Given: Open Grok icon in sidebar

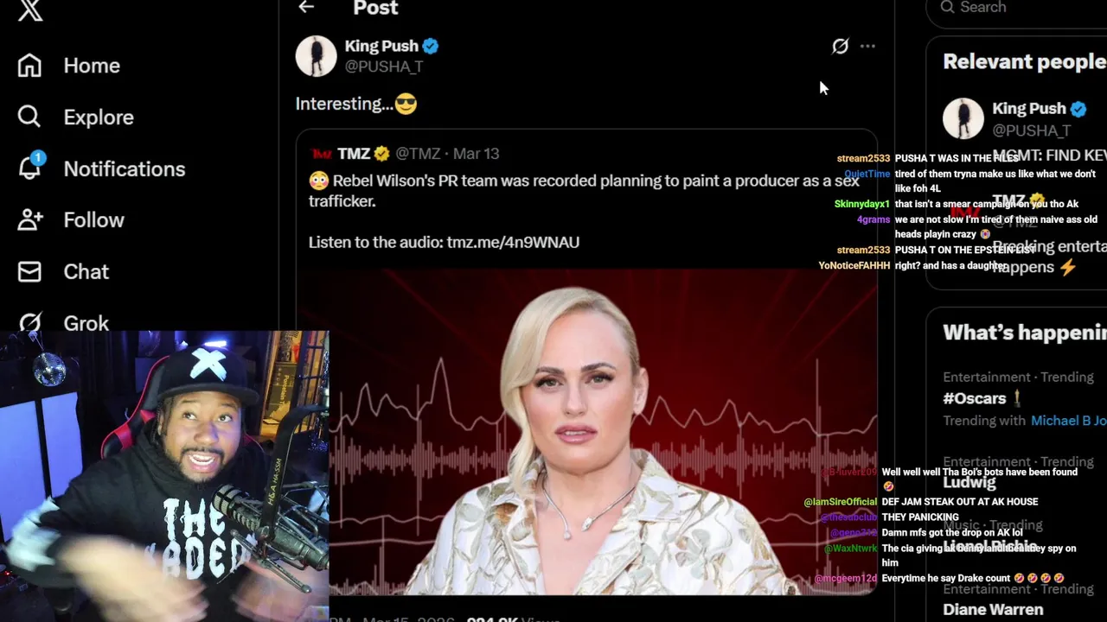Looking at the screenshot, I should [x=29, y=323].
